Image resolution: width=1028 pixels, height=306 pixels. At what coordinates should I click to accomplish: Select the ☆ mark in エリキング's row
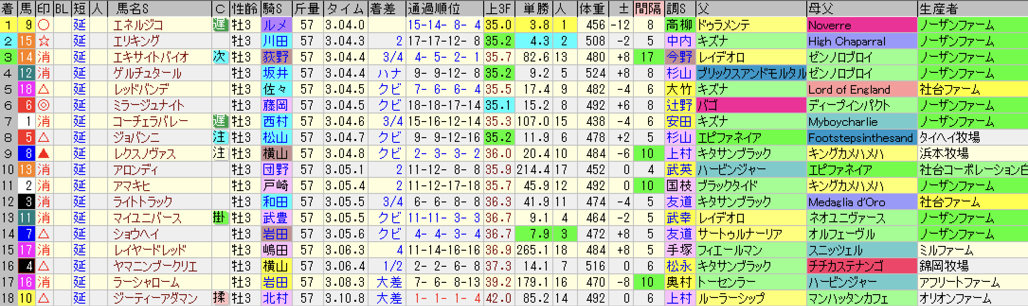[x=44, y=41]
